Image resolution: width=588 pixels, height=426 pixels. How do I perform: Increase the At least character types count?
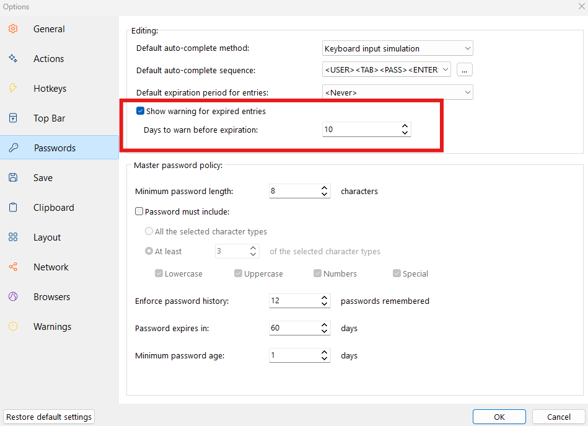coord(253,248)
